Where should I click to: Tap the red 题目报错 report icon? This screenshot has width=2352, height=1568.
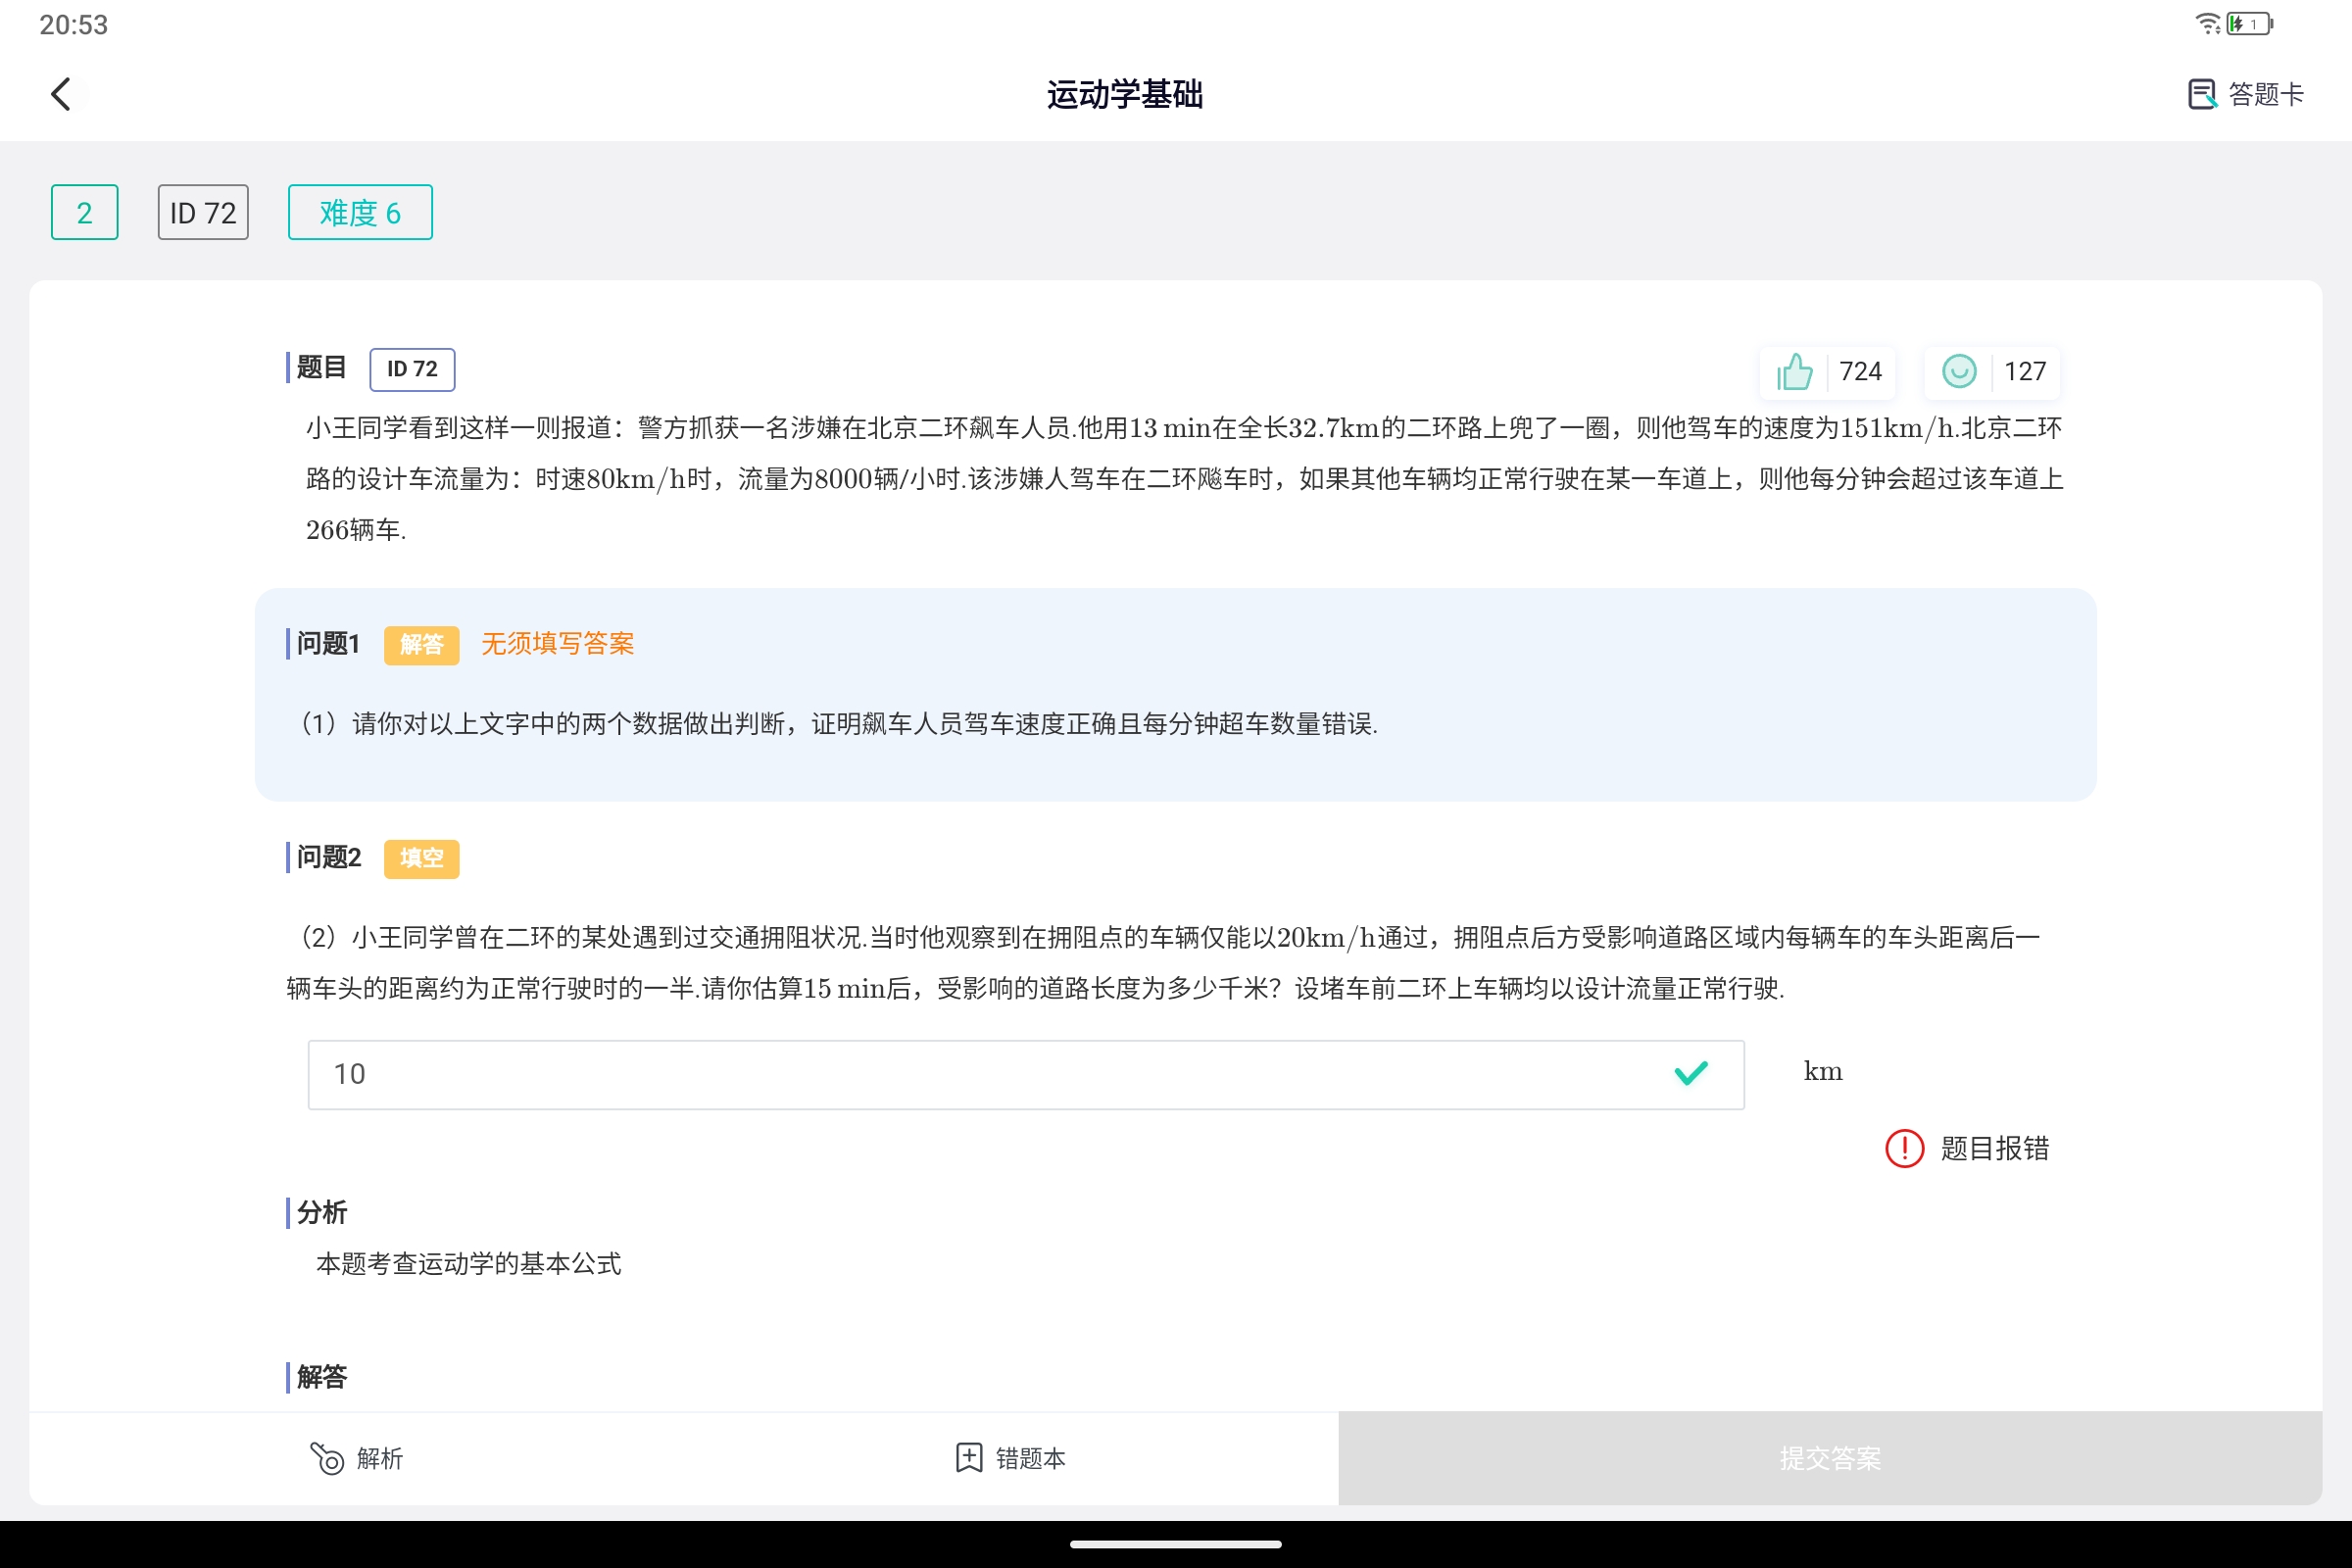(x=1904, y=1148)
